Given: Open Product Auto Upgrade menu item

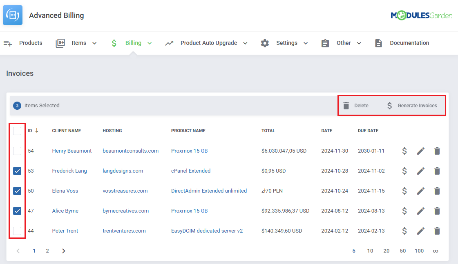Looking at the screenshot, I should tap(208, 43).
